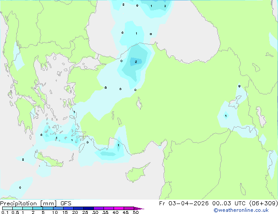Select the legend swatch between 20 and 25
Screen dimensions: 278x214
coord(78,208)
